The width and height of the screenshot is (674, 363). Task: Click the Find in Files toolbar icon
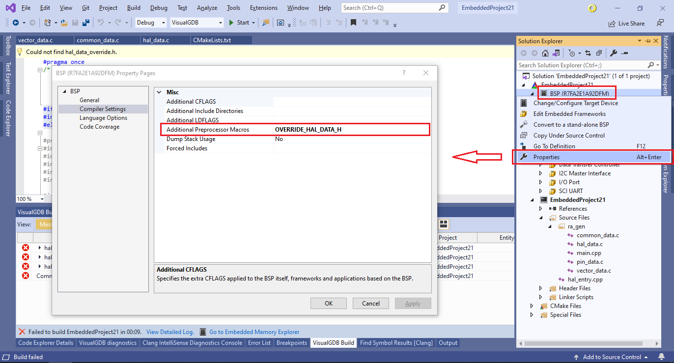coord(266,23)
